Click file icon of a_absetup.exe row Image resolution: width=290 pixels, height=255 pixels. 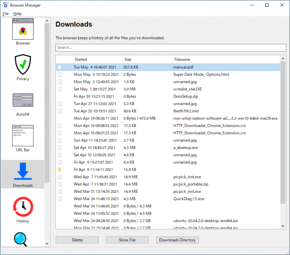59,147
